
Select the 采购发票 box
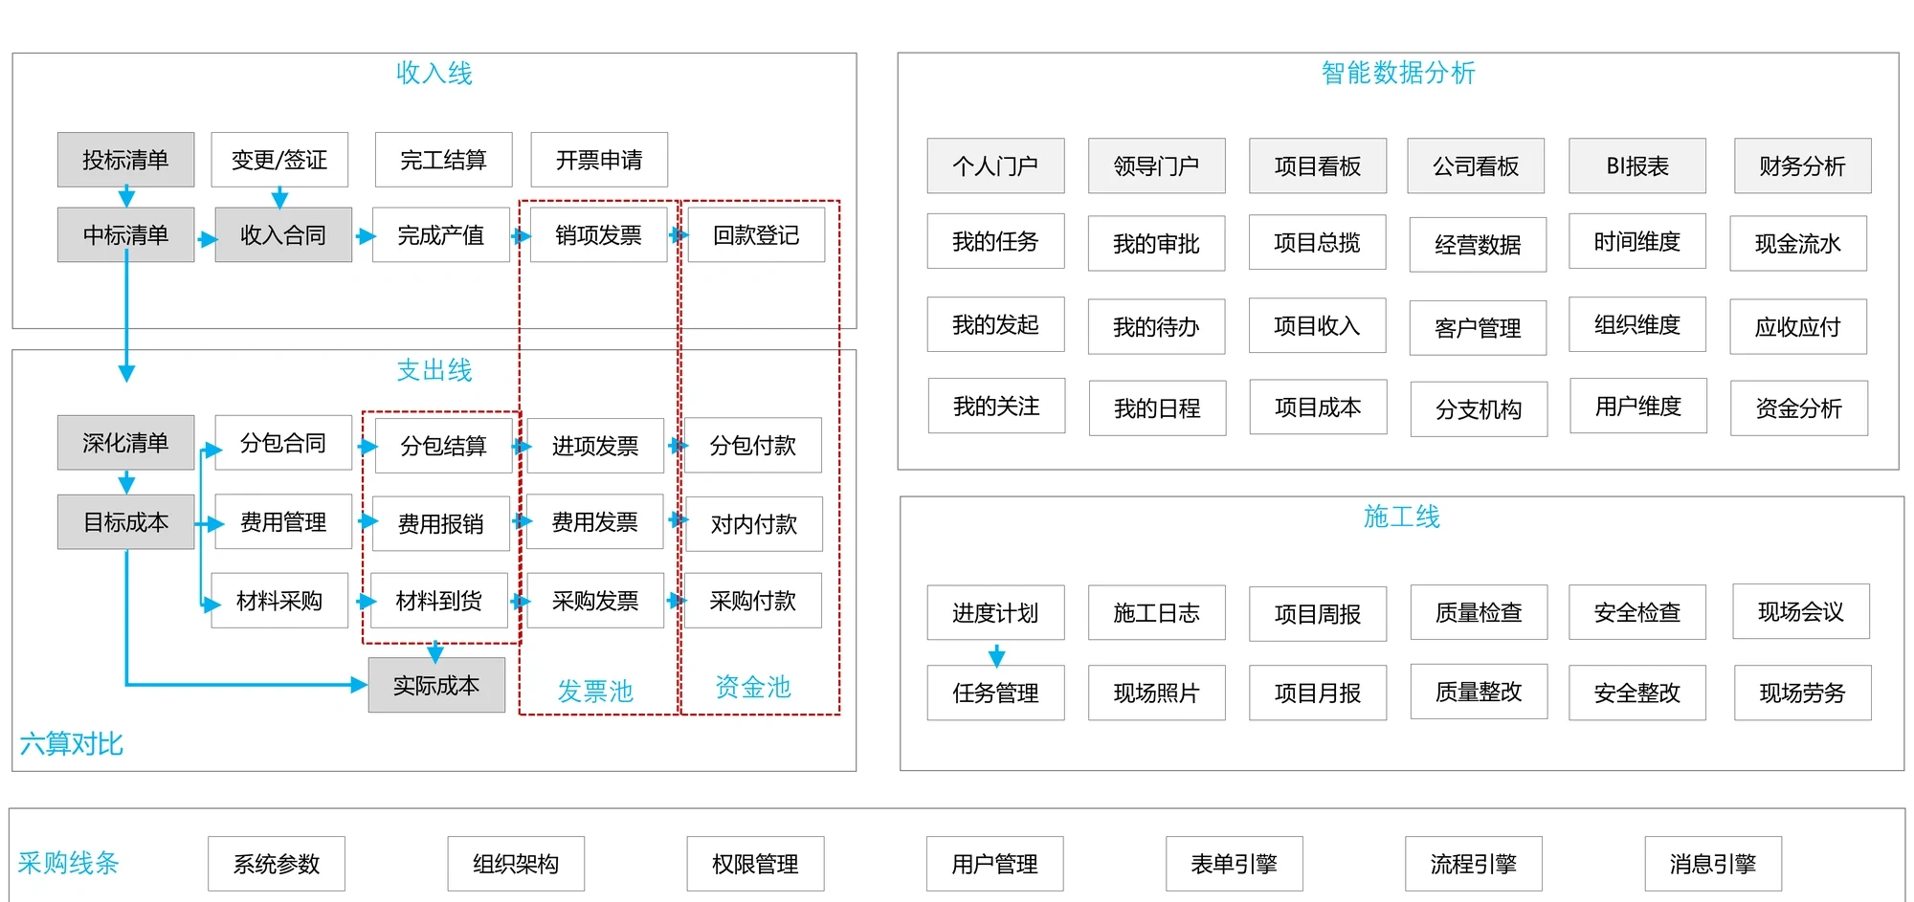click(x=595, y=600)
